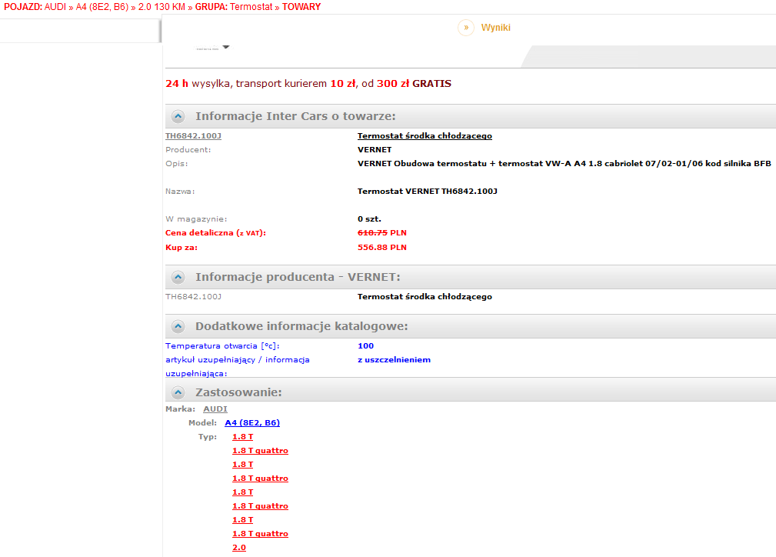Select the last 1.8 T quattro link
Image resolution: width=776 pixels, height=557 pixels.
click(x=260, y=534)
